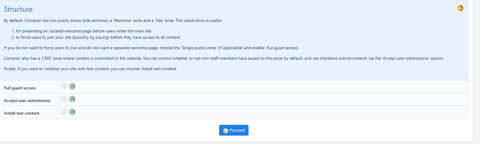This screenshot has width=480, height=144.
Task: Open help icon for Accept user submissions
Action: click(72, 99)
